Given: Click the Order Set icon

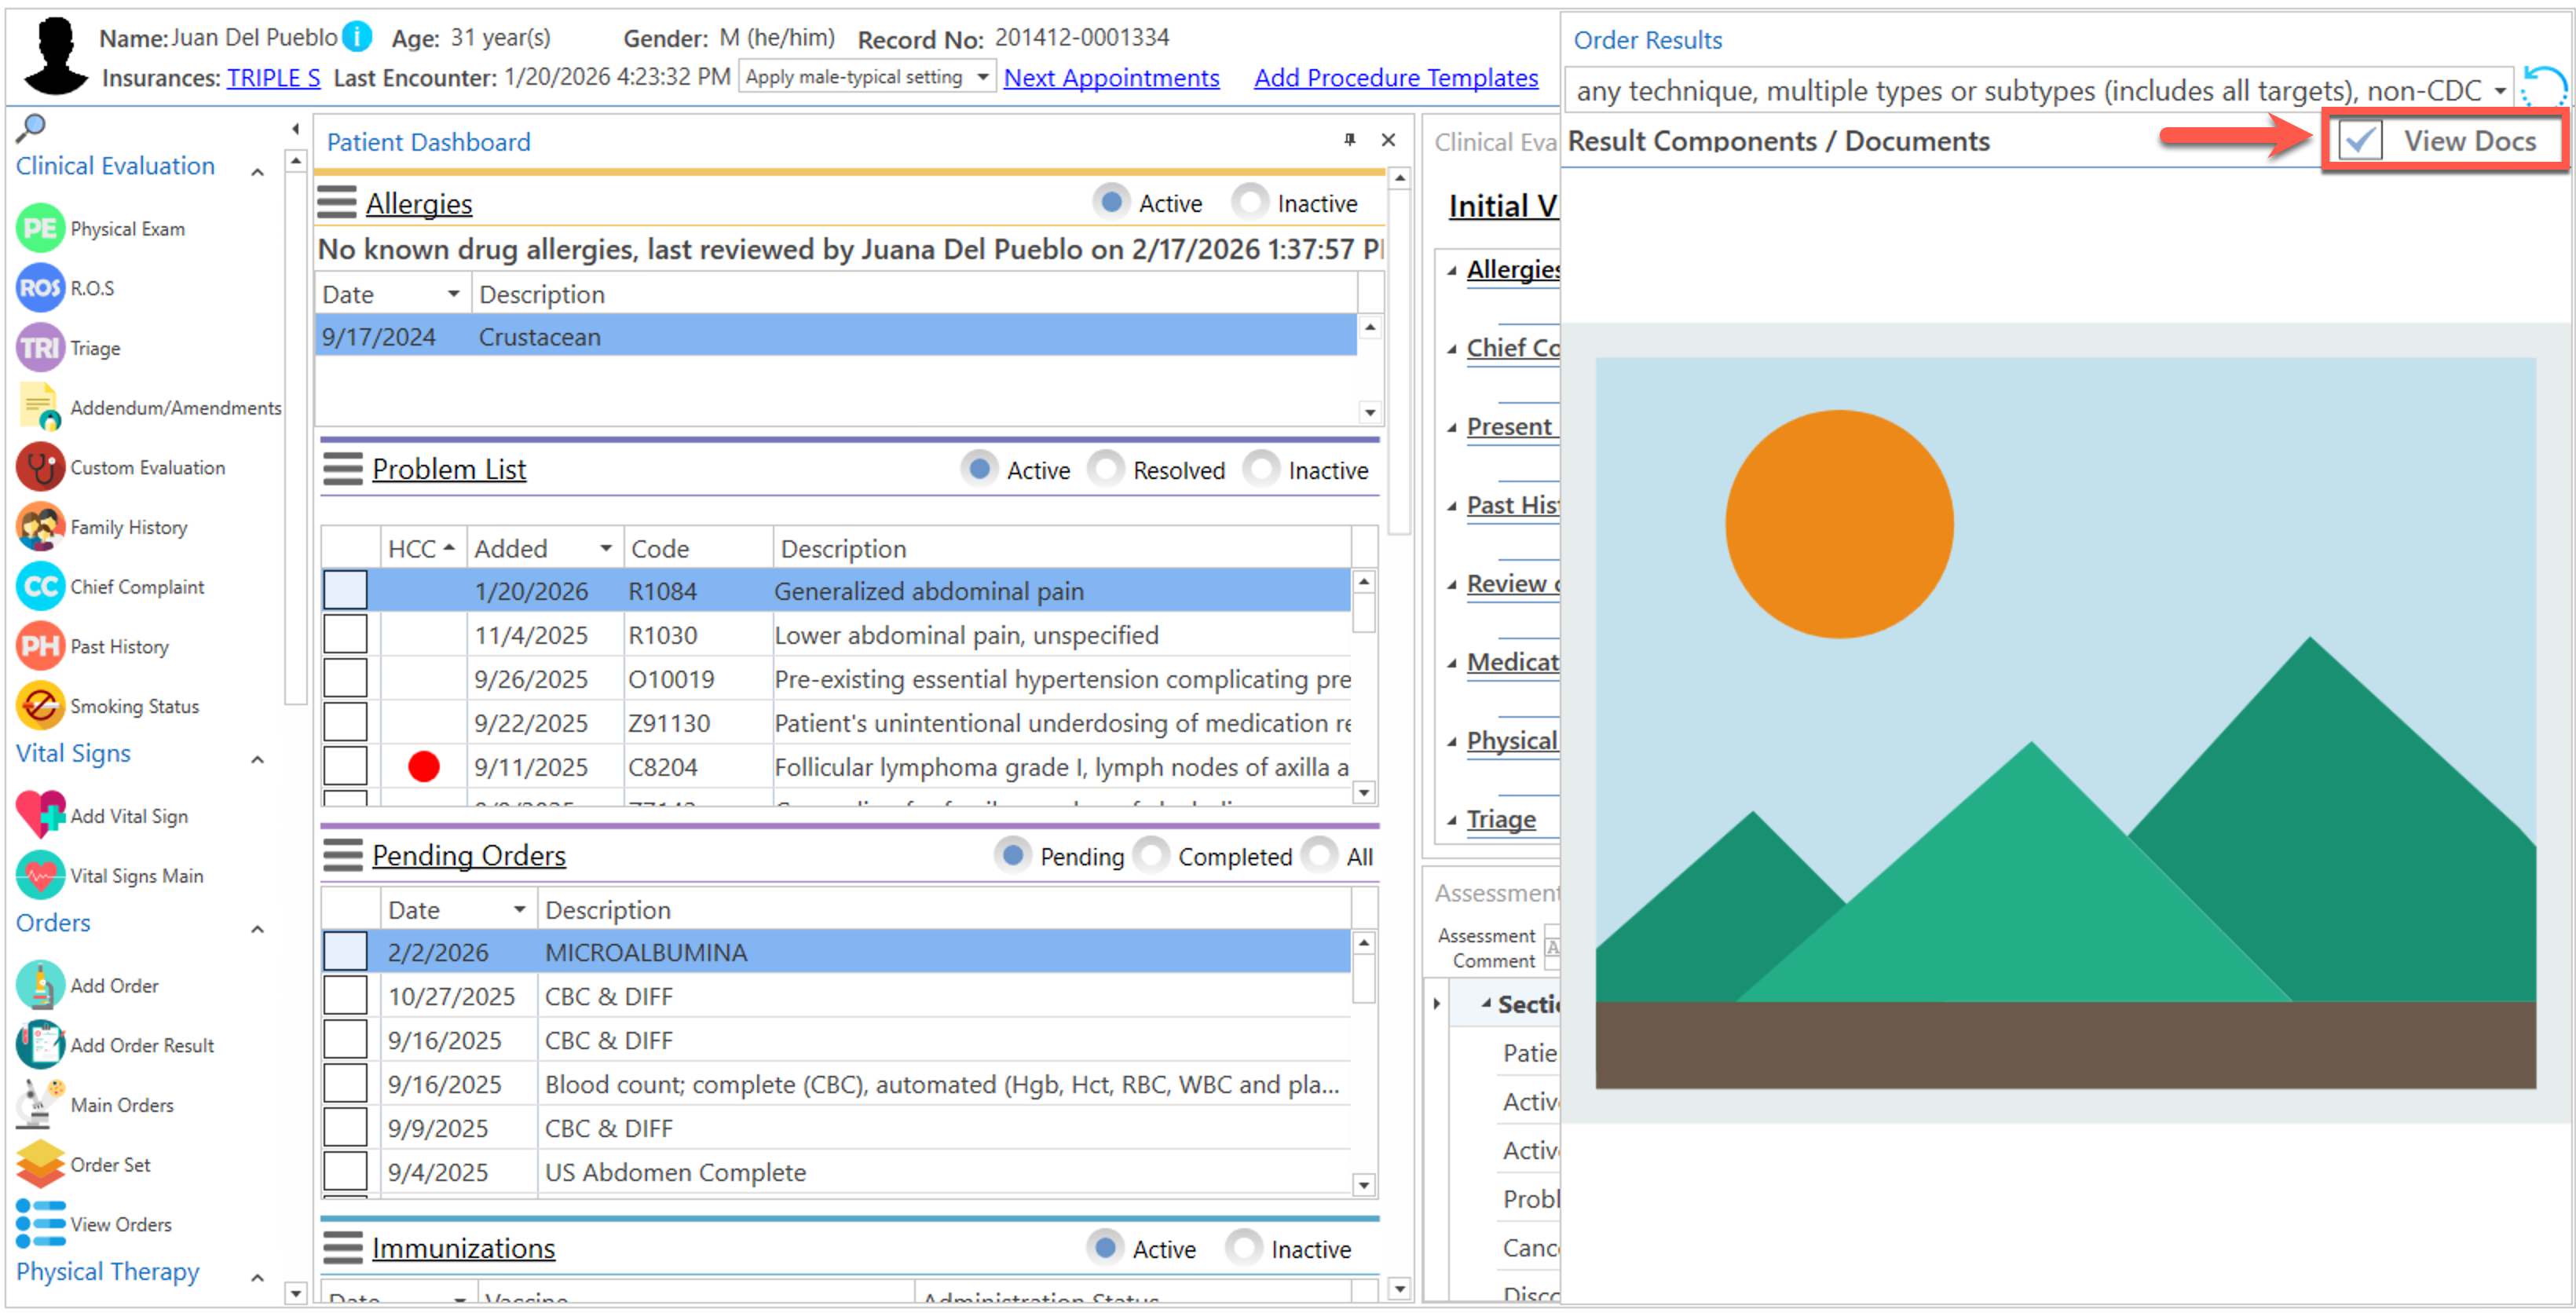Looking at the screenshot, I should tap(40, 1165).
